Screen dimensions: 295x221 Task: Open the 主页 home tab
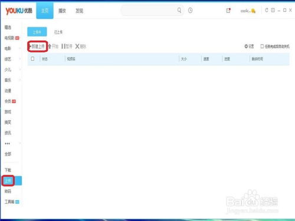(x=45, y=11)
